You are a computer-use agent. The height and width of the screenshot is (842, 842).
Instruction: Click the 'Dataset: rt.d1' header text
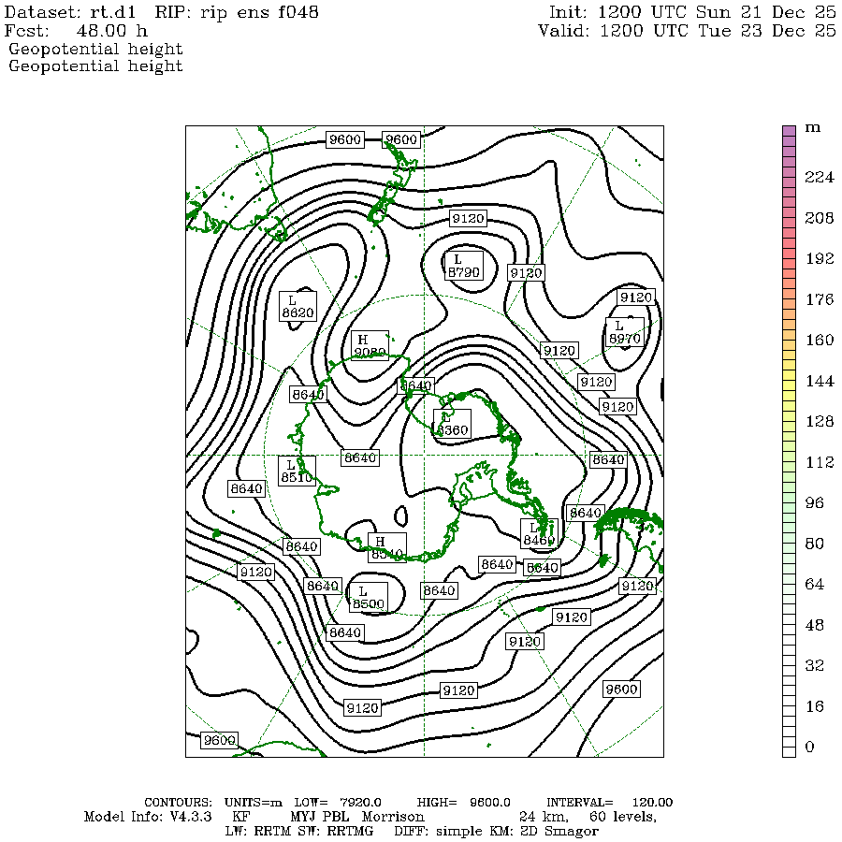tap(70, 12)
